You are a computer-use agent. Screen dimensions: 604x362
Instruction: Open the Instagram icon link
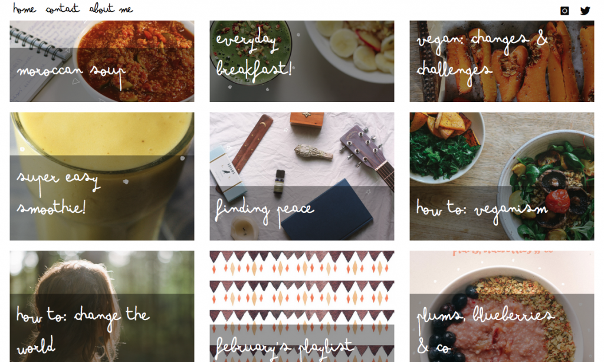click(564, 11)
